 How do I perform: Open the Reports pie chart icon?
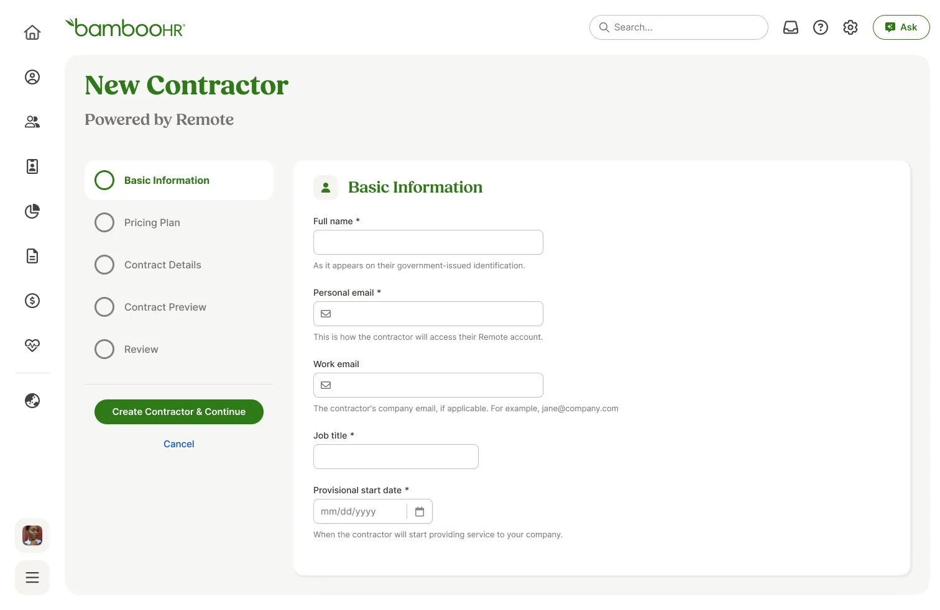point(32,211)
